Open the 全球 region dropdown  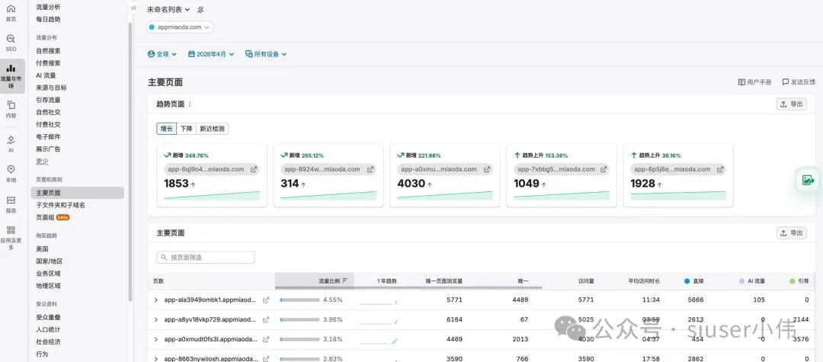[x=162, y=54]
